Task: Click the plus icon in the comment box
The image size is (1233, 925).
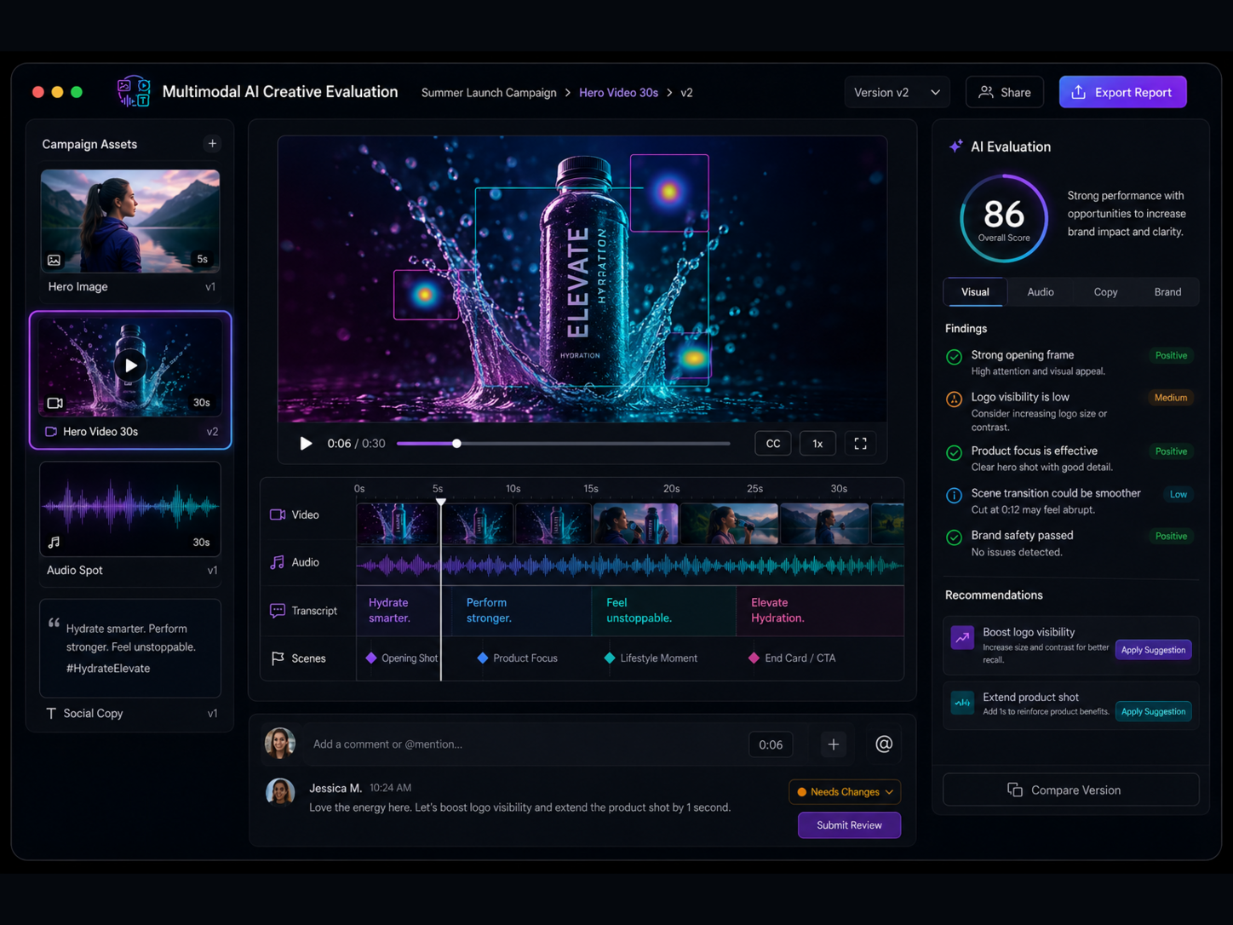Action: [x=834, y=744]
